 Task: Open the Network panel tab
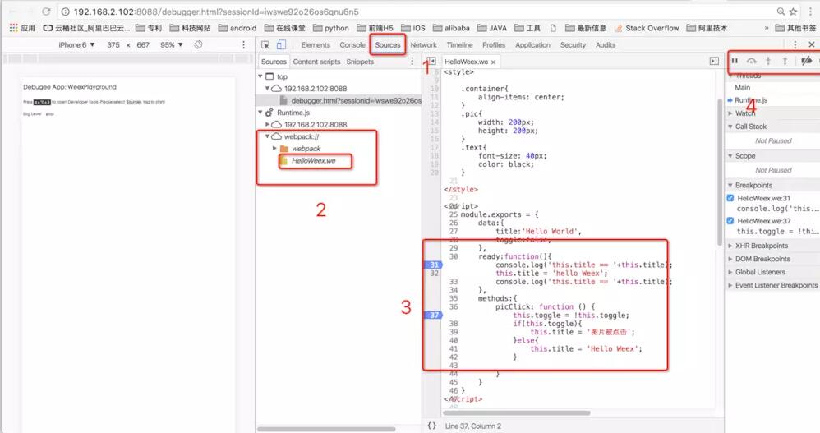[424, 45]
